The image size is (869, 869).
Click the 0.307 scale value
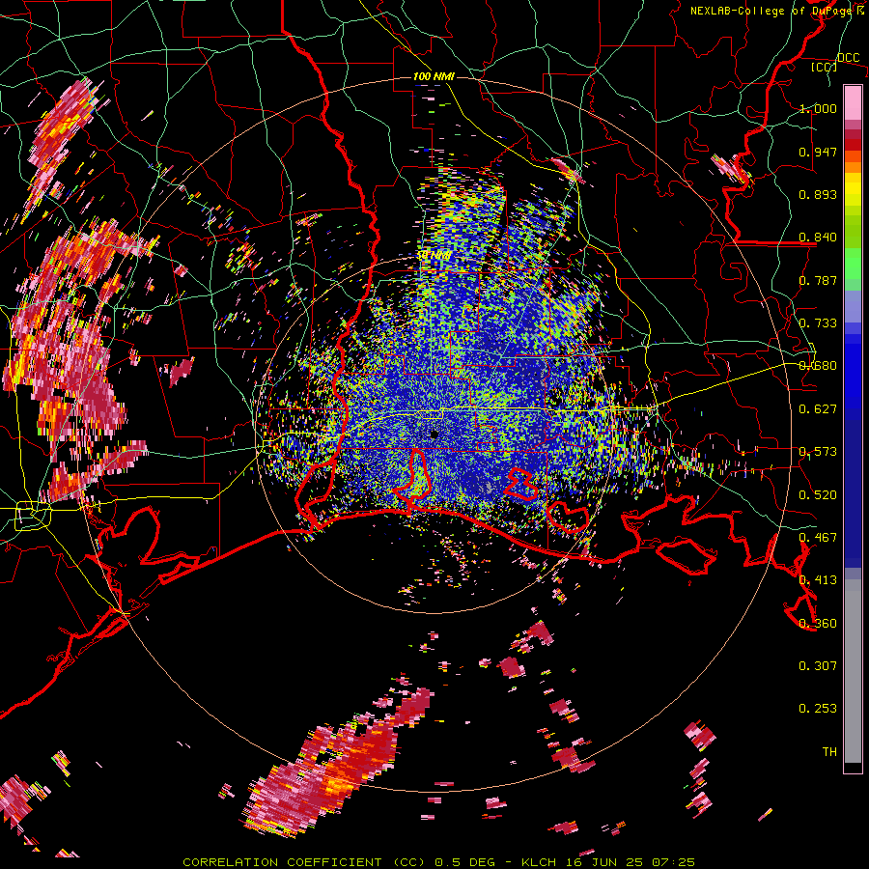818,666
